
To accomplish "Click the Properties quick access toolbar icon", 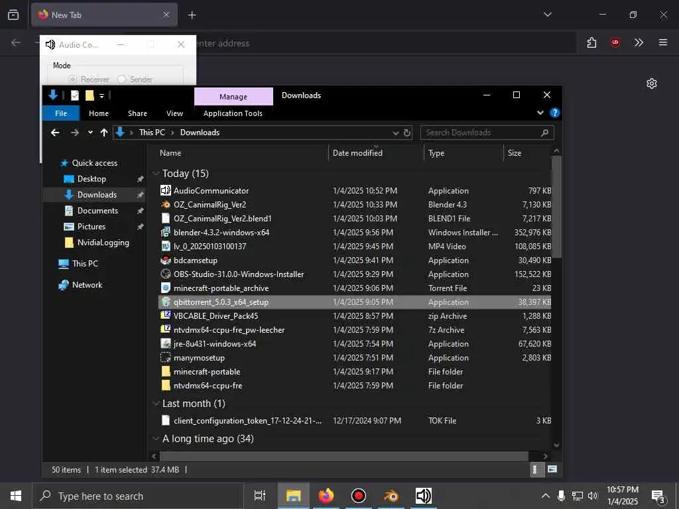I will pyautogui.click(x=75, y=95).
